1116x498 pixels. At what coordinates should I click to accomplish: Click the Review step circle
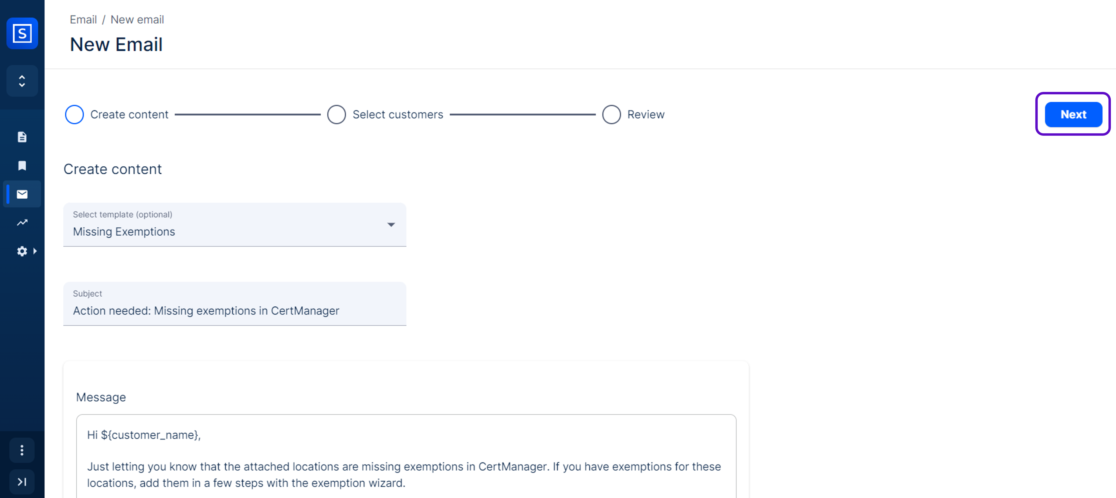[611, 115]
